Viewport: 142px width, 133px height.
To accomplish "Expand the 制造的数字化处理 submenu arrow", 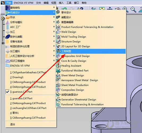I will click(x=54, y=46).
